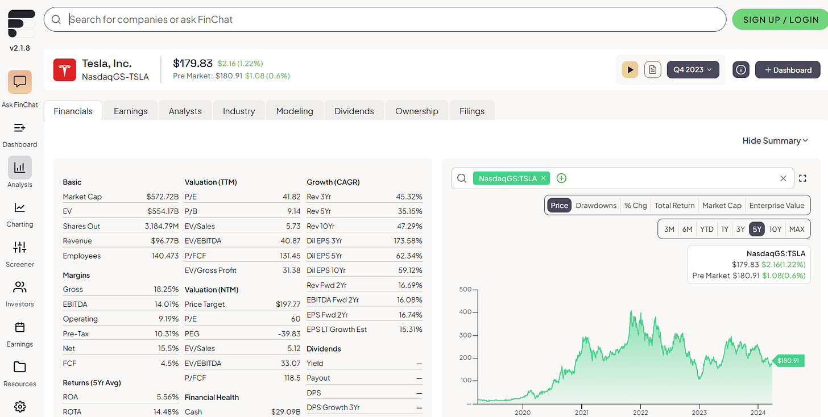Collapse summary with Hide Summary
The image size is (828, 417).
[775, 141]
